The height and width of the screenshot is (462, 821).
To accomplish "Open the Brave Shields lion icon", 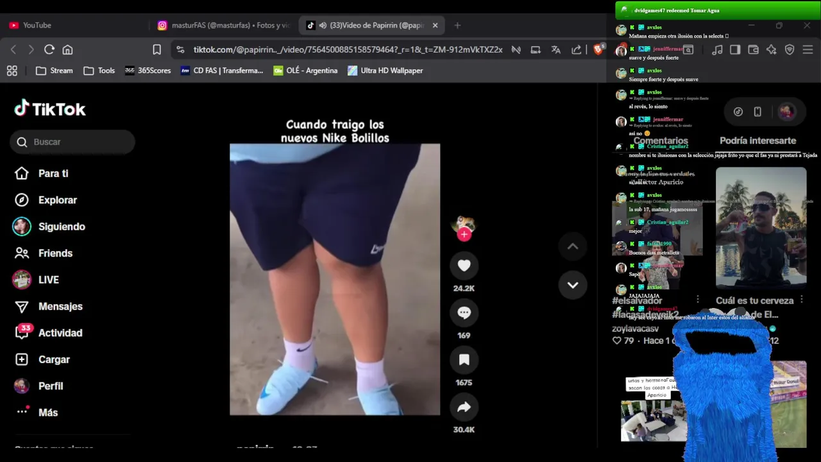I will coord(598,49).
